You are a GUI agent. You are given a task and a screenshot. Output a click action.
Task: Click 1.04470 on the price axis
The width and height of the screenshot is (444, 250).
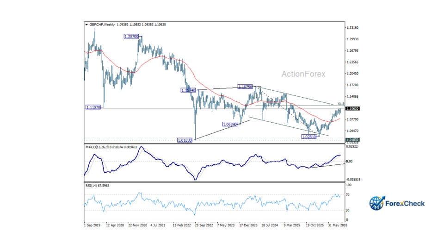(x=352, y=131)
